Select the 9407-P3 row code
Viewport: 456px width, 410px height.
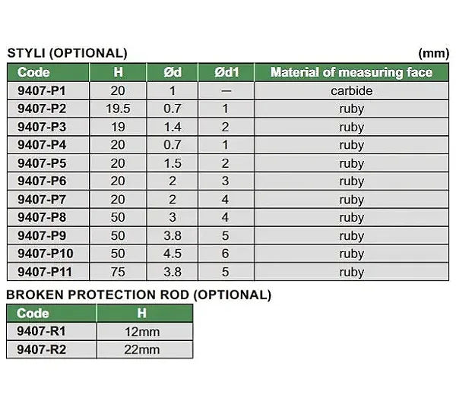[x=49, y=127]
